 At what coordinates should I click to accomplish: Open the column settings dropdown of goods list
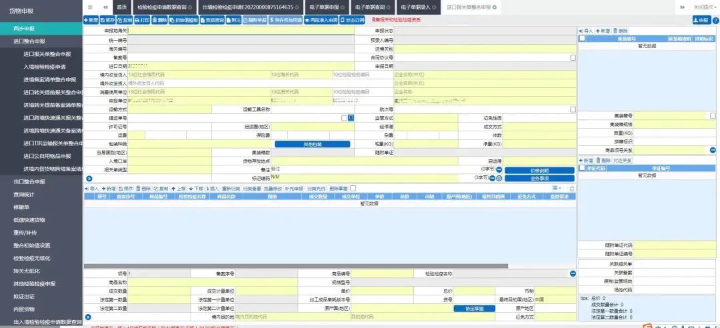coord(557,189)
